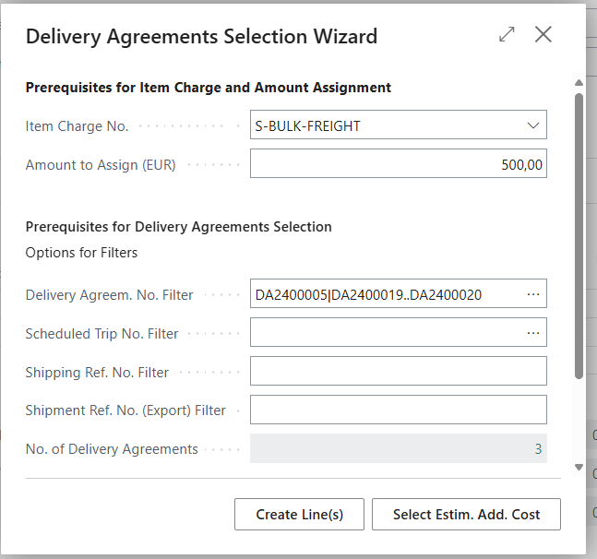
Task: Open the Item Charge No. dropdown chevron
Action: pos(532,125)
